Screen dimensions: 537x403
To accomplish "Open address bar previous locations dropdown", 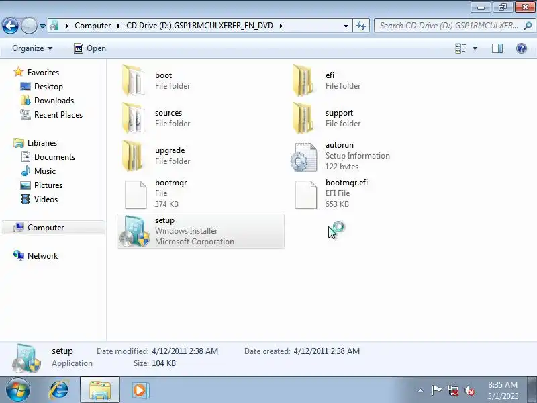I will (346, 26).
